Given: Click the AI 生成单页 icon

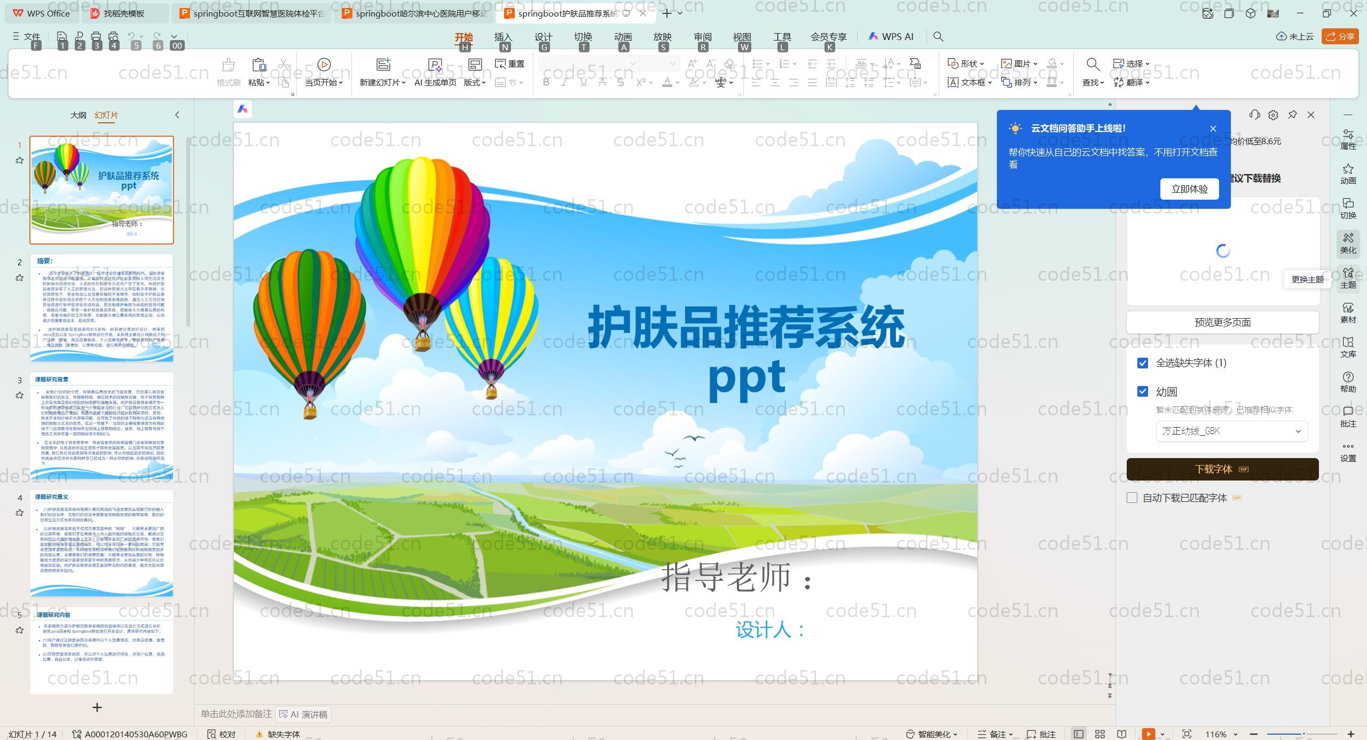Looking at the screenshot, I should pos(435,65).
